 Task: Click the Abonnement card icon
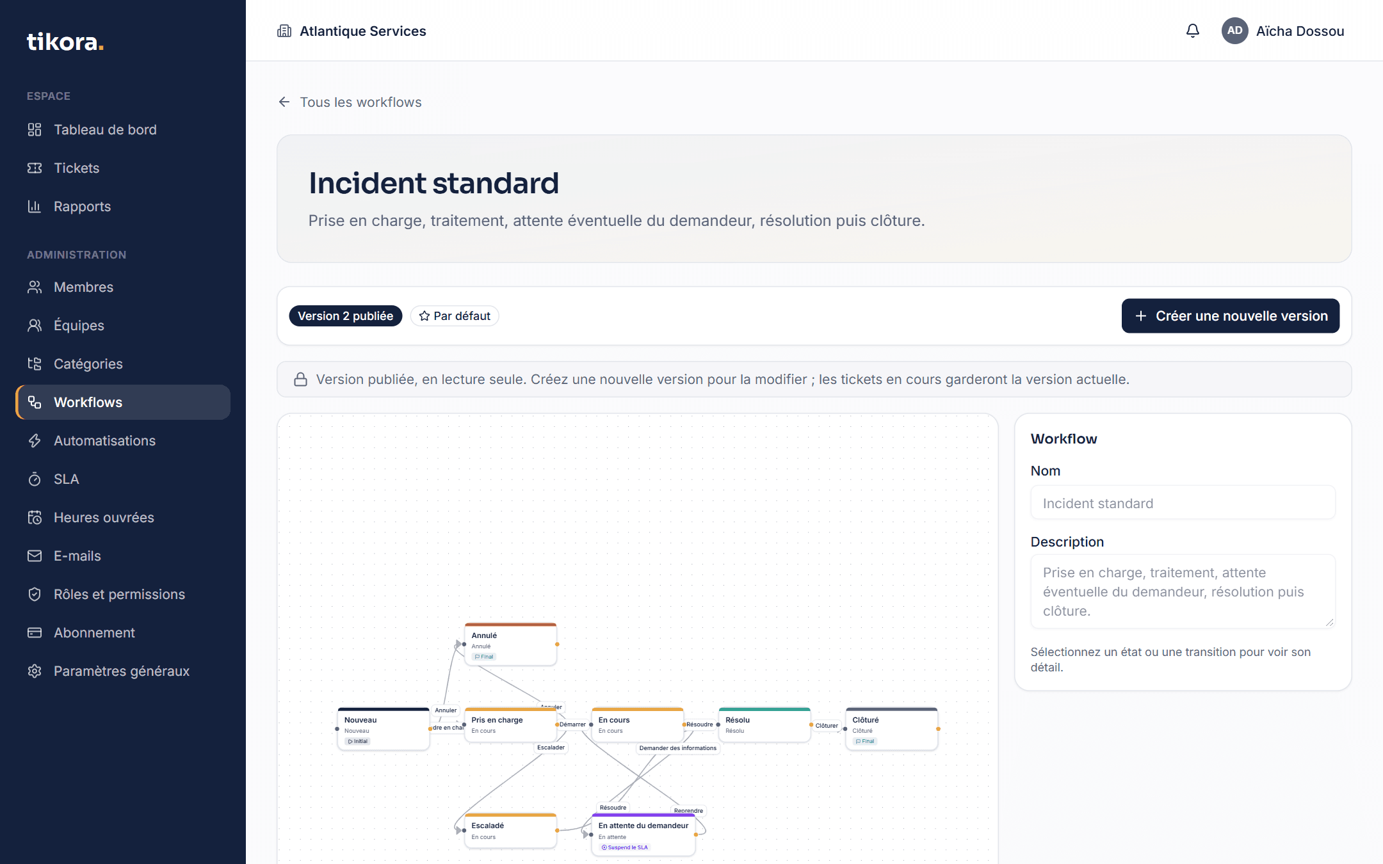tap(35, 632)
